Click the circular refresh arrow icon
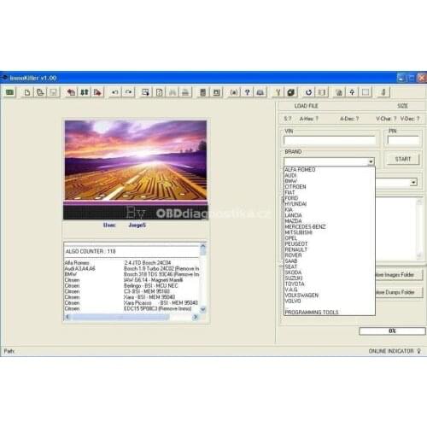The width and height of the screenshot is (427, 427). click(308, 92)
